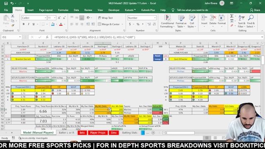
Task: Open Ribbon Display Options in title bar
Action: click(231, 3)
